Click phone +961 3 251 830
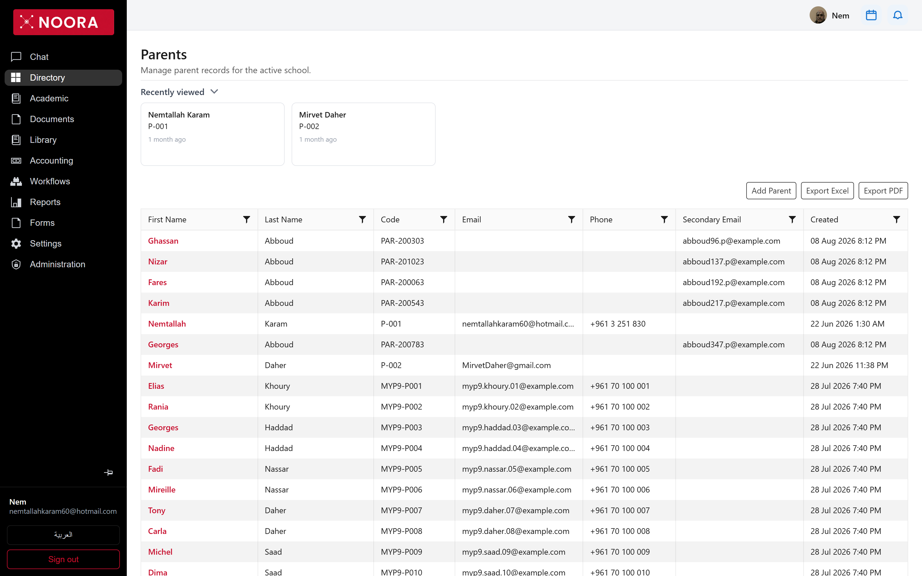The image size is (922, 576). pos(617,324)
